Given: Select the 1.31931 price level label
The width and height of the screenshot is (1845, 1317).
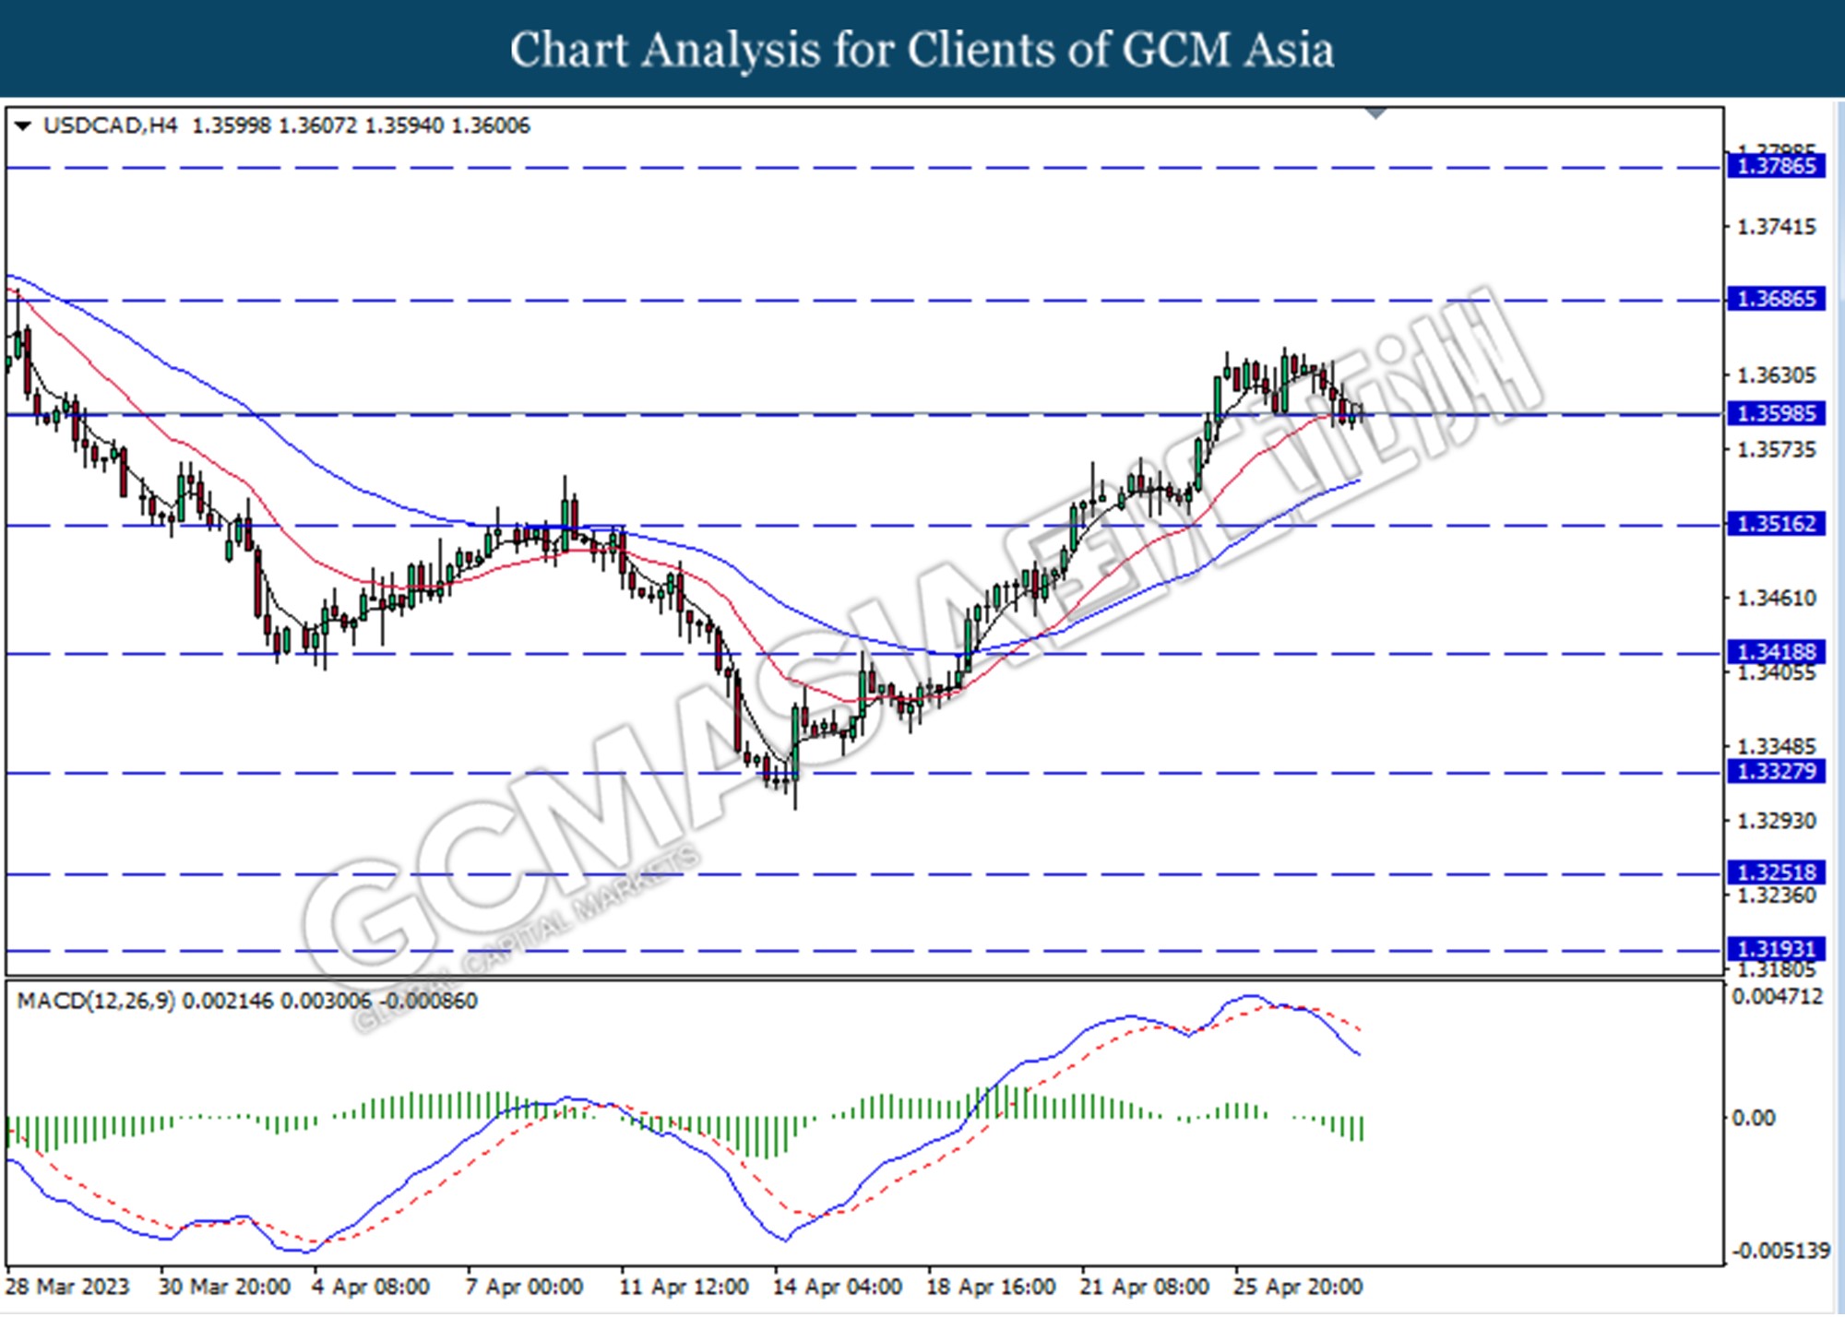Looking at the screenshot, I should click(1776, 950).
